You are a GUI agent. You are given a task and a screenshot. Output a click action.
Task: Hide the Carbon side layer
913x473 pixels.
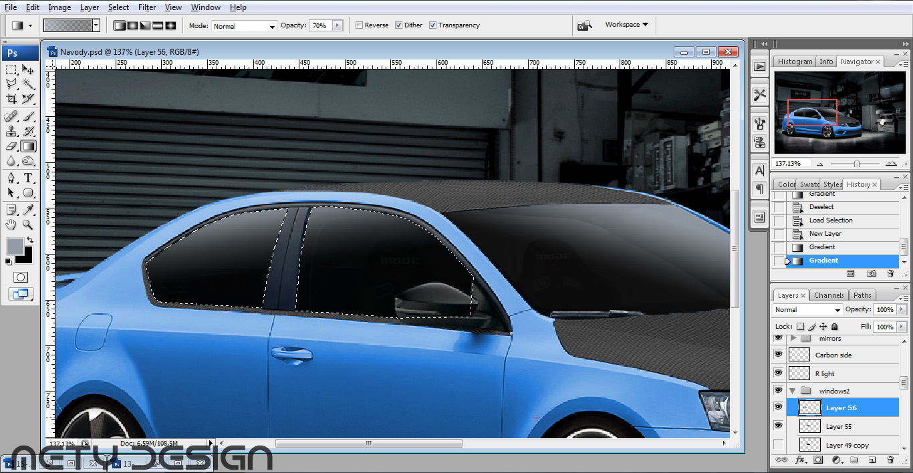tap(778, 355)
